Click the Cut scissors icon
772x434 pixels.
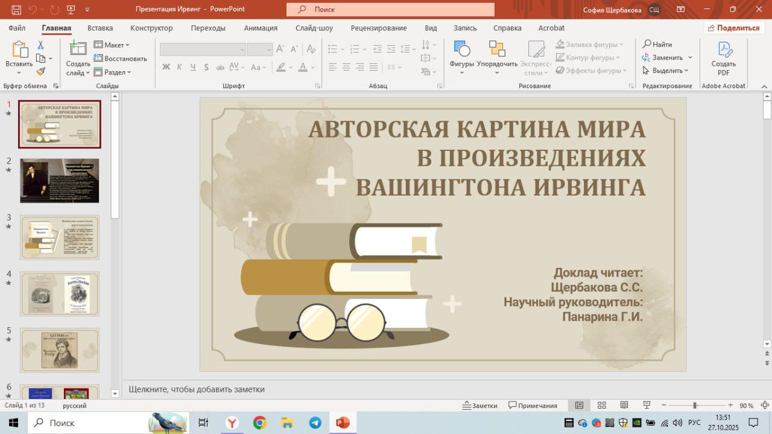click(40, 45)
